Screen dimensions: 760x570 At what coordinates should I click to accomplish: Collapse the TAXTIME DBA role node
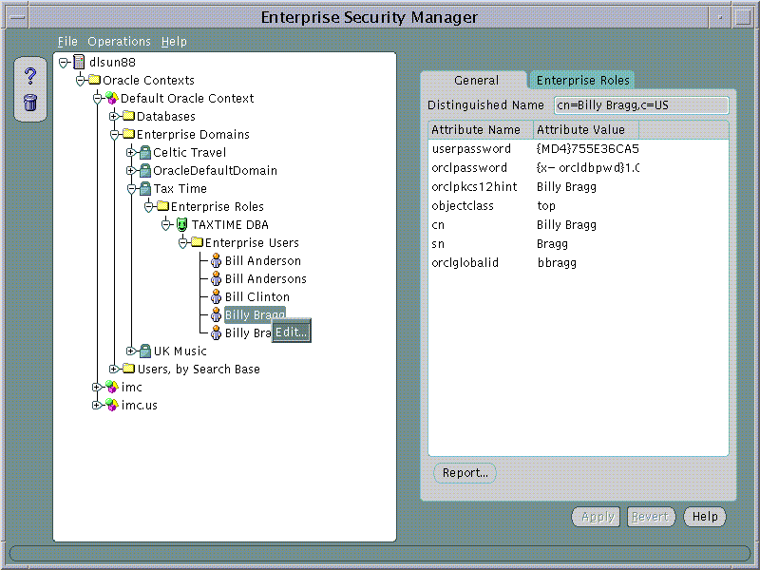click(x=165, y=225)
